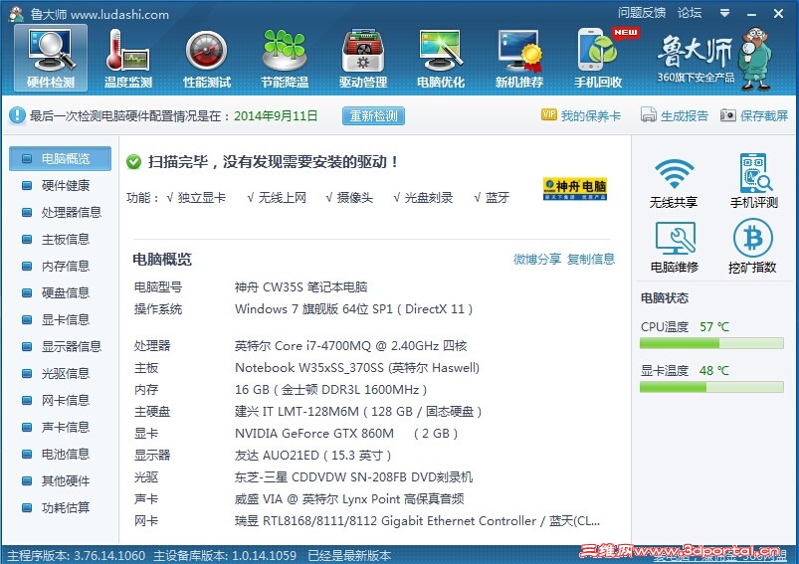799x564 pixels.
Task: Open 论坛 forum link
Action: coord(690,13)
